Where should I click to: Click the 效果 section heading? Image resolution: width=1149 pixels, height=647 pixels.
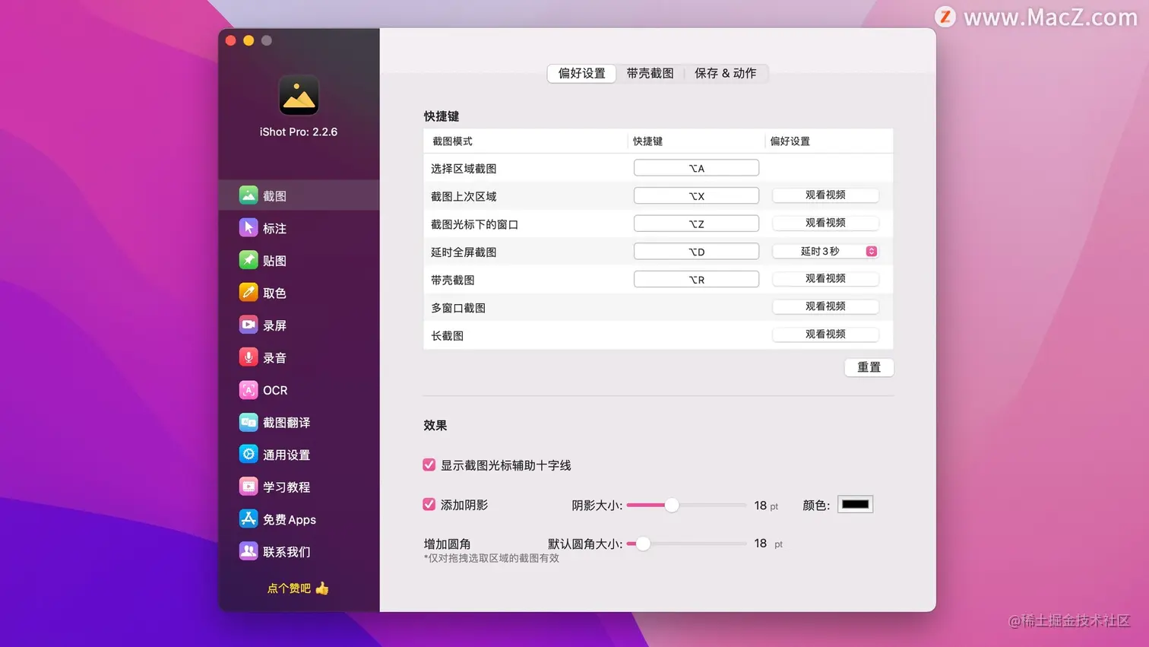point(435,425)
